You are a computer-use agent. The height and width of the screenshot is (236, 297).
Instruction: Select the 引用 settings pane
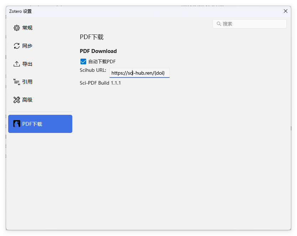[27, 82]
